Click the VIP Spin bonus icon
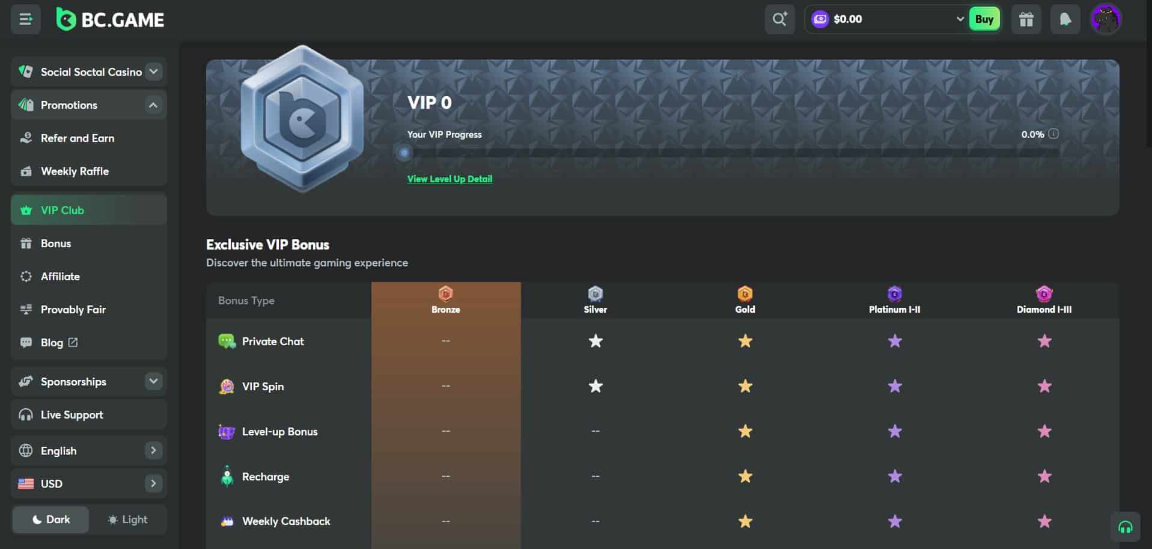 pos(227,386)
